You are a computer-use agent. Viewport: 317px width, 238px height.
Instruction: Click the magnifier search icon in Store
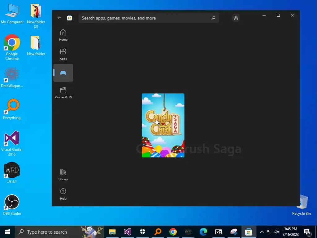[x=213, y=18]
